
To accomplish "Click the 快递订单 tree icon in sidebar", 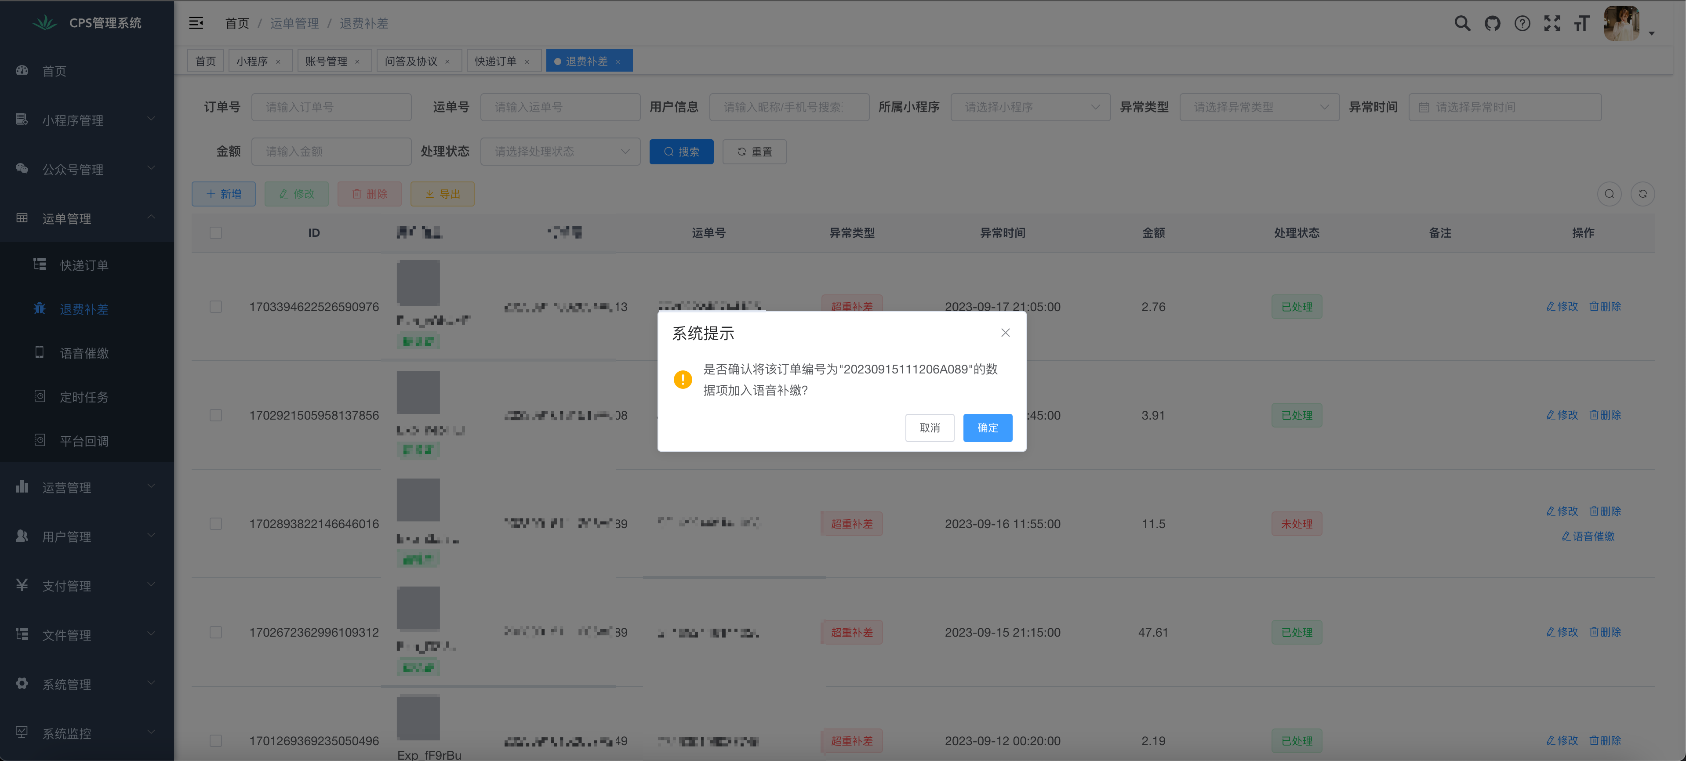I will point(40,265).
